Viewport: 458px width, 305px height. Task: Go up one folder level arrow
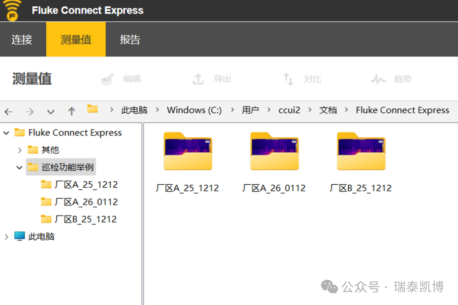point(72,112)
